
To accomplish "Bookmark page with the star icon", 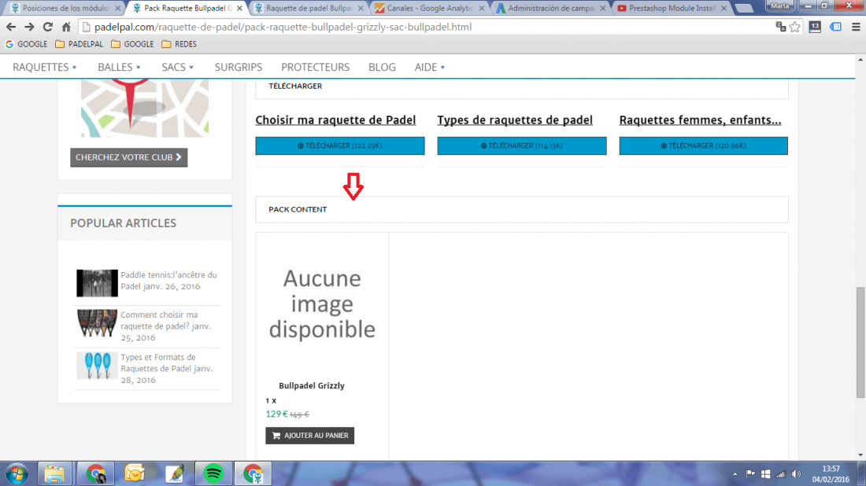I will (795, 27).
